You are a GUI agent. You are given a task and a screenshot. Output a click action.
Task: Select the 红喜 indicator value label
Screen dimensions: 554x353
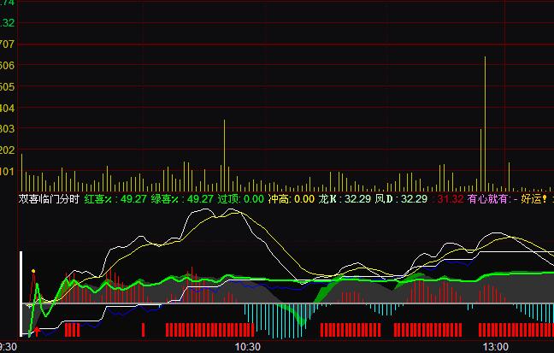[x=115, y=199]
